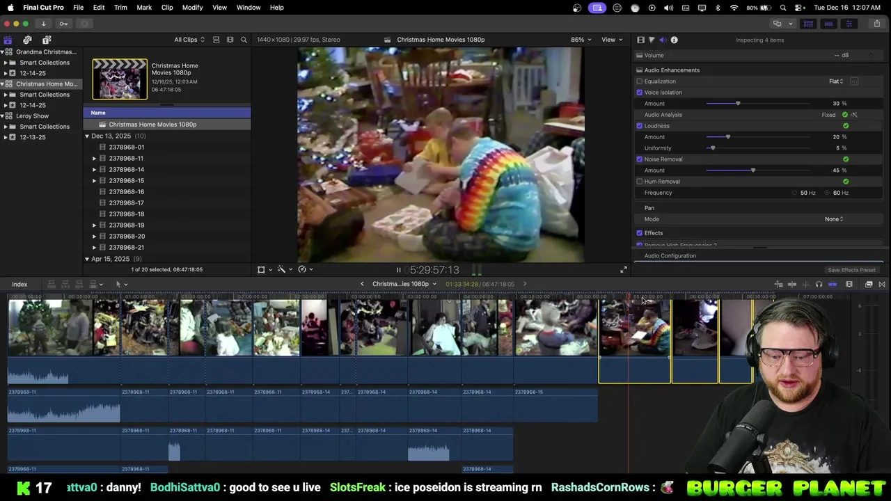Open the Photos and Audio sidebar
891x501 pixels.
[27, 40]
